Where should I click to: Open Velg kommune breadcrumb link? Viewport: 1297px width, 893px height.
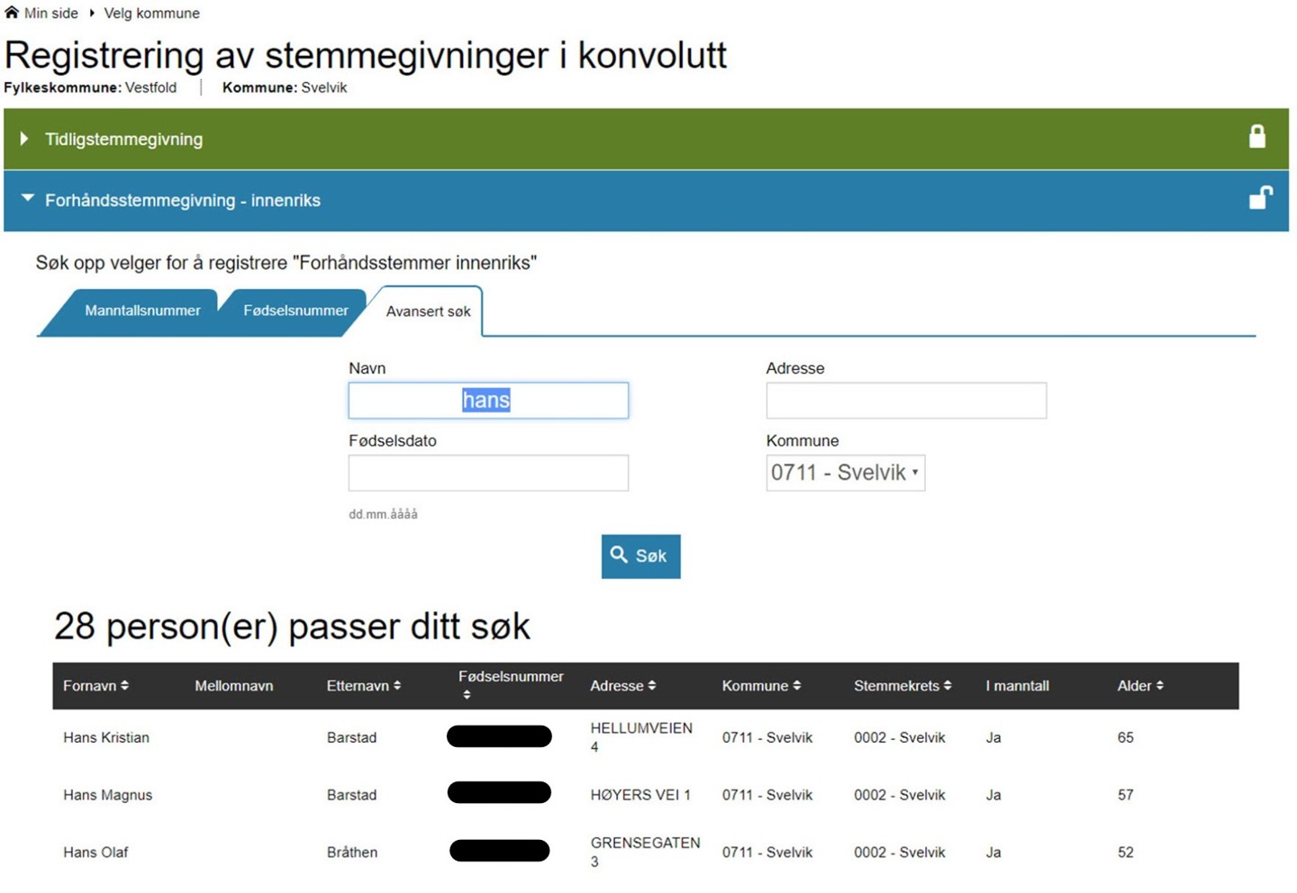(151, 14)
